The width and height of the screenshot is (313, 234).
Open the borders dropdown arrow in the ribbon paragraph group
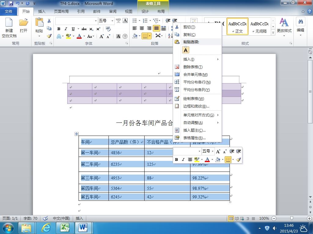pos(150,36)
